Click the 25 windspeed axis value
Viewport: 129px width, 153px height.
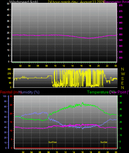(x=8, y=33)
